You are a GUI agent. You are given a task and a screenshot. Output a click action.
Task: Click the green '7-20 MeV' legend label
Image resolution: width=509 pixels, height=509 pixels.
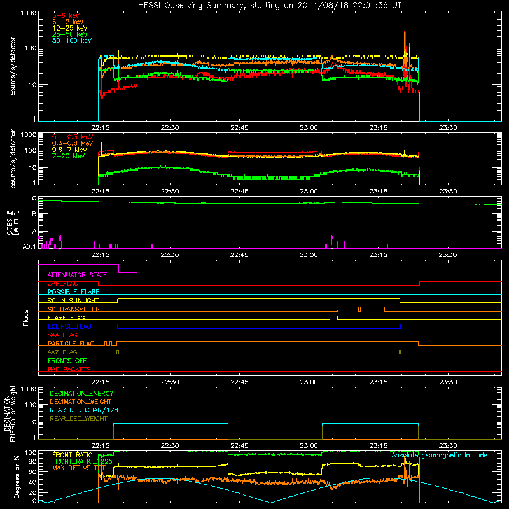69,156
